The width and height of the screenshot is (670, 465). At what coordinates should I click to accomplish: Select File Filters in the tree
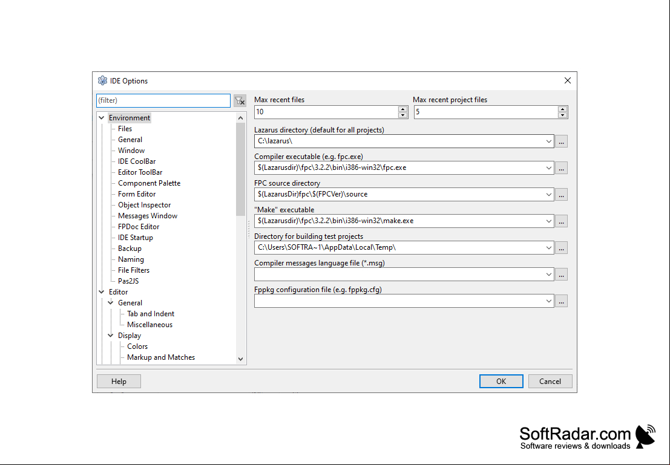pyautogui.click(x=134, y=270)
